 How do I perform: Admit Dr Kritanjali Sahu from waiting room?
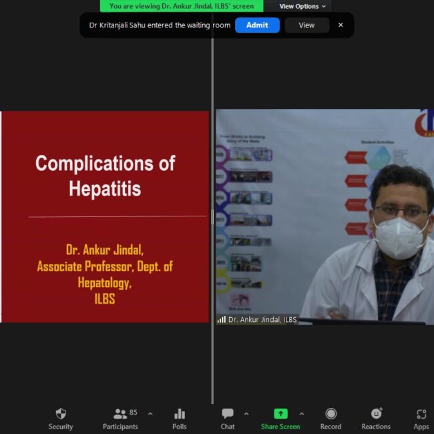257,25
